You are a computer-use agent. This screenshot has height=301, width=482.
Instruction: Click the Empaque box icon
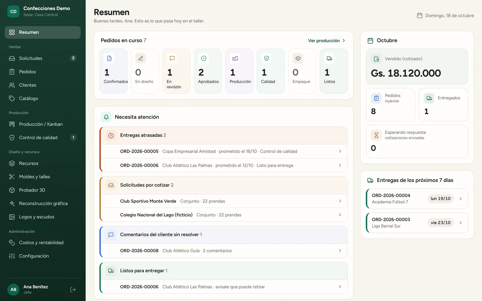[298, 58]
